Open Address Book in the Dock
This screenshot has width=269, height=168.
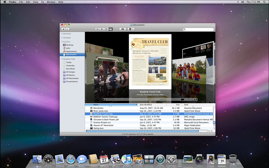point(93,159)
